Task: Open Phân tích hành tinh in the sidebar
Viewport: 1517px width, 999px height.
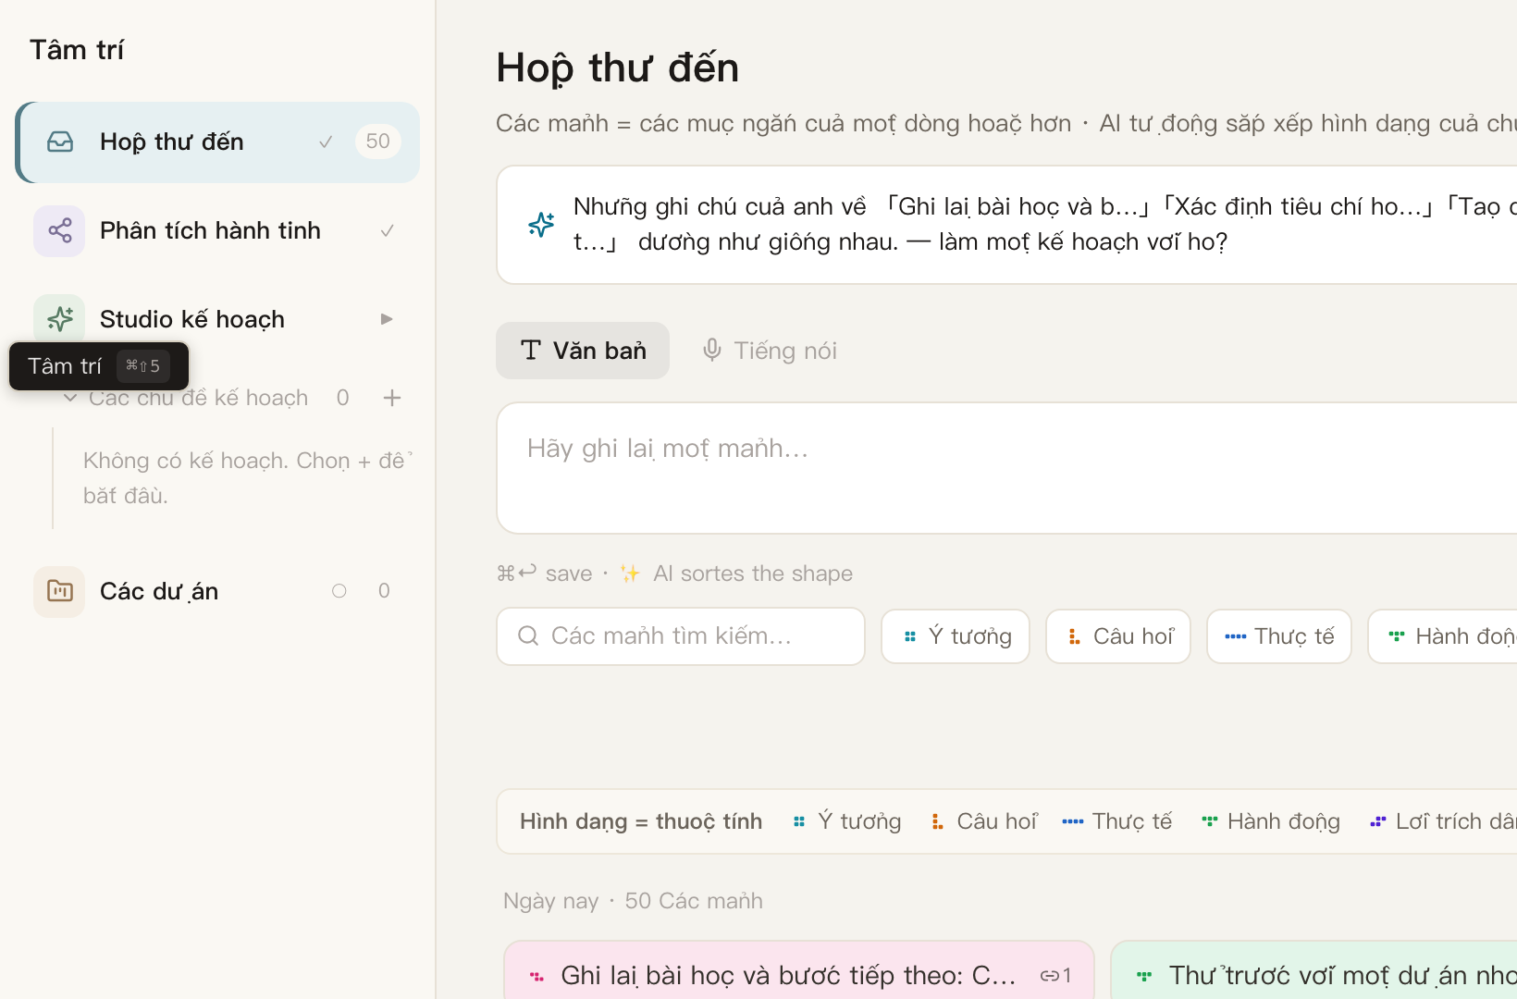Action: (x=218, y=230)
